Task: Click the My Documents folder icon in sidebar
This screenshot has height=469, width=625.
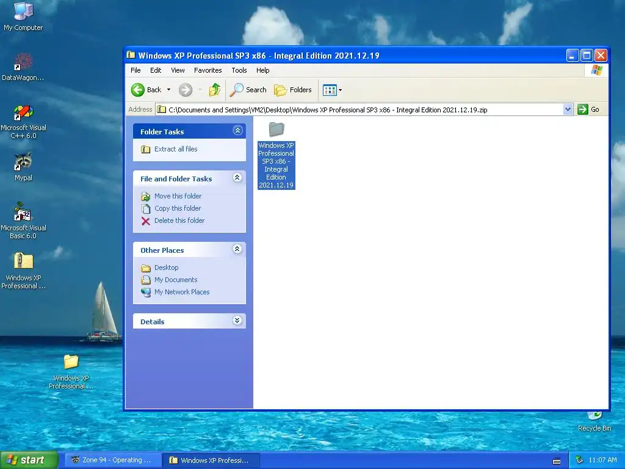Action: (x=146, y=280)
